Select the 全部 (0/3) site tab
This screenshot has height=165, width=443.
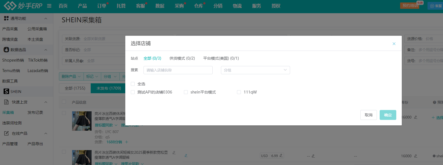[152, 58]
